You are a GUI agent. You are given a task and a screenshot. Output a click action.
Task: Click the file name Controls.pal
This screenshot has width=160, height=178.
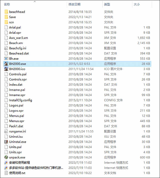[18, 74]
